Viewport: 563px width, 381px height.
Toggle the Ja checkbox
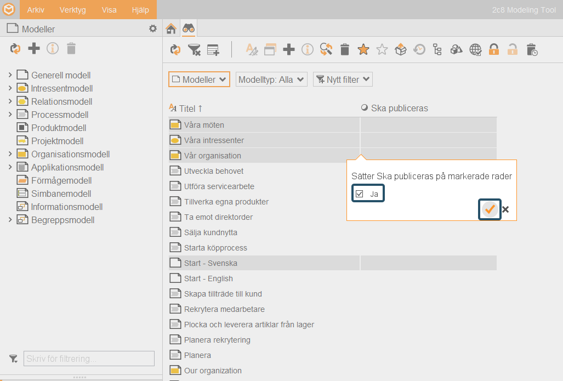tap(360, 194)
